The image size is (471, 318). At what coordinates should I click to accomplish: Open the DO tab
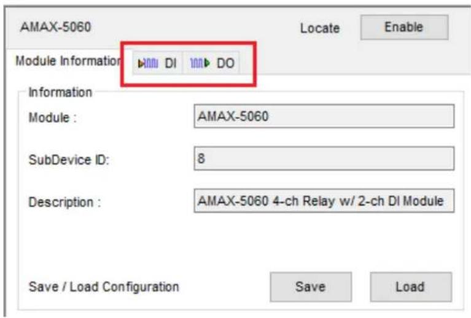pyautogui.click(x=211, y=63)
